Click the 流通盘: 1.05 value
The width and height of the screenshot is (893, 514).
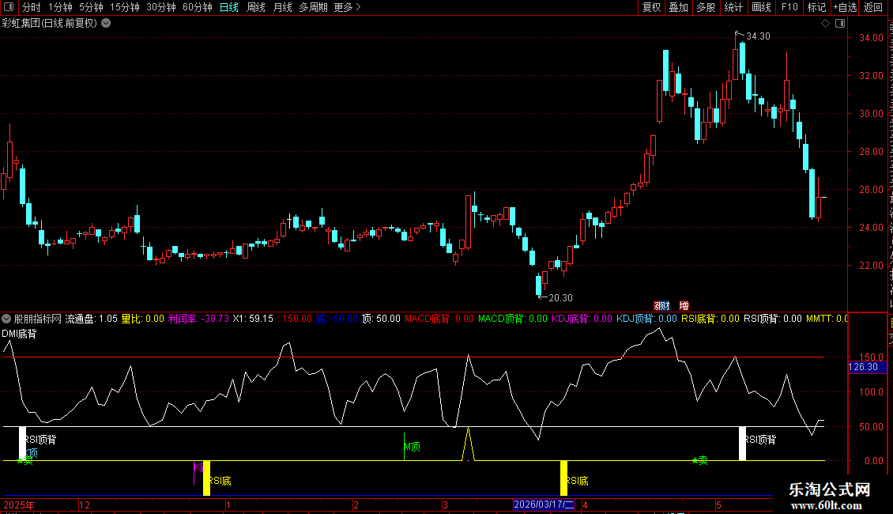click(x=91, y=319)
